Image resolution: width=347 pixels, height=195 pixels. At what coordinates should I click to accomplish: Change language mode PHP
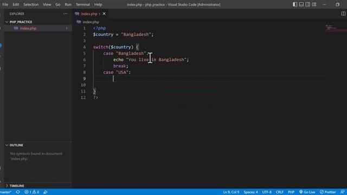(x=291, y=192)
